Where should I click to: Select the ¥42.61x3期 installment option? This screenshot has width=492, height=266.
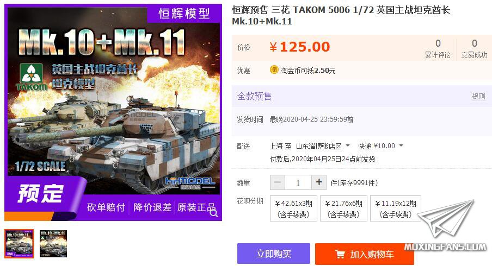pos(293,208)
